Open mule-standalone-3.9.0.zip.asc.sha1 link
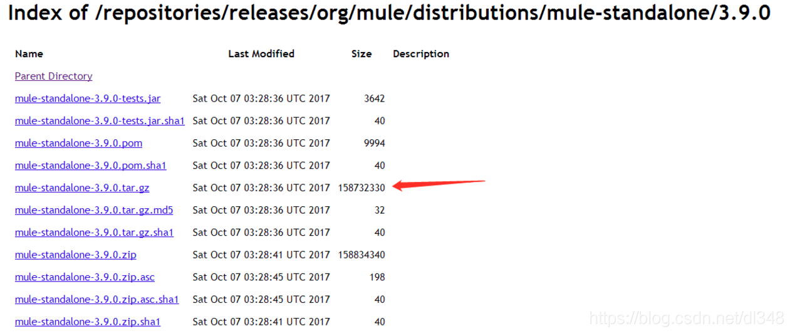 (97, 299)
